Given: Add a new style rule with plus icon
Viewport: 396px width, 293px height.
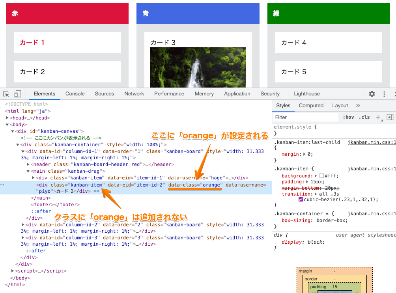Looking at the screenshot, I should click(378, 117).
